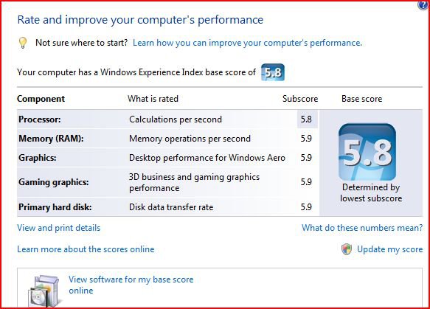The image size is (430, 309).
Task: Open View software for my base score online
Action: (x=131, y=285)
